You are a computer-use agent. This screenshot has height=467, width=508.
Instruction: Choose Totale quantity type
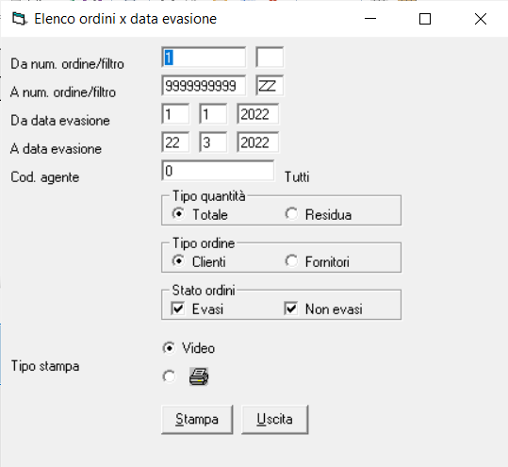(178, 214)
